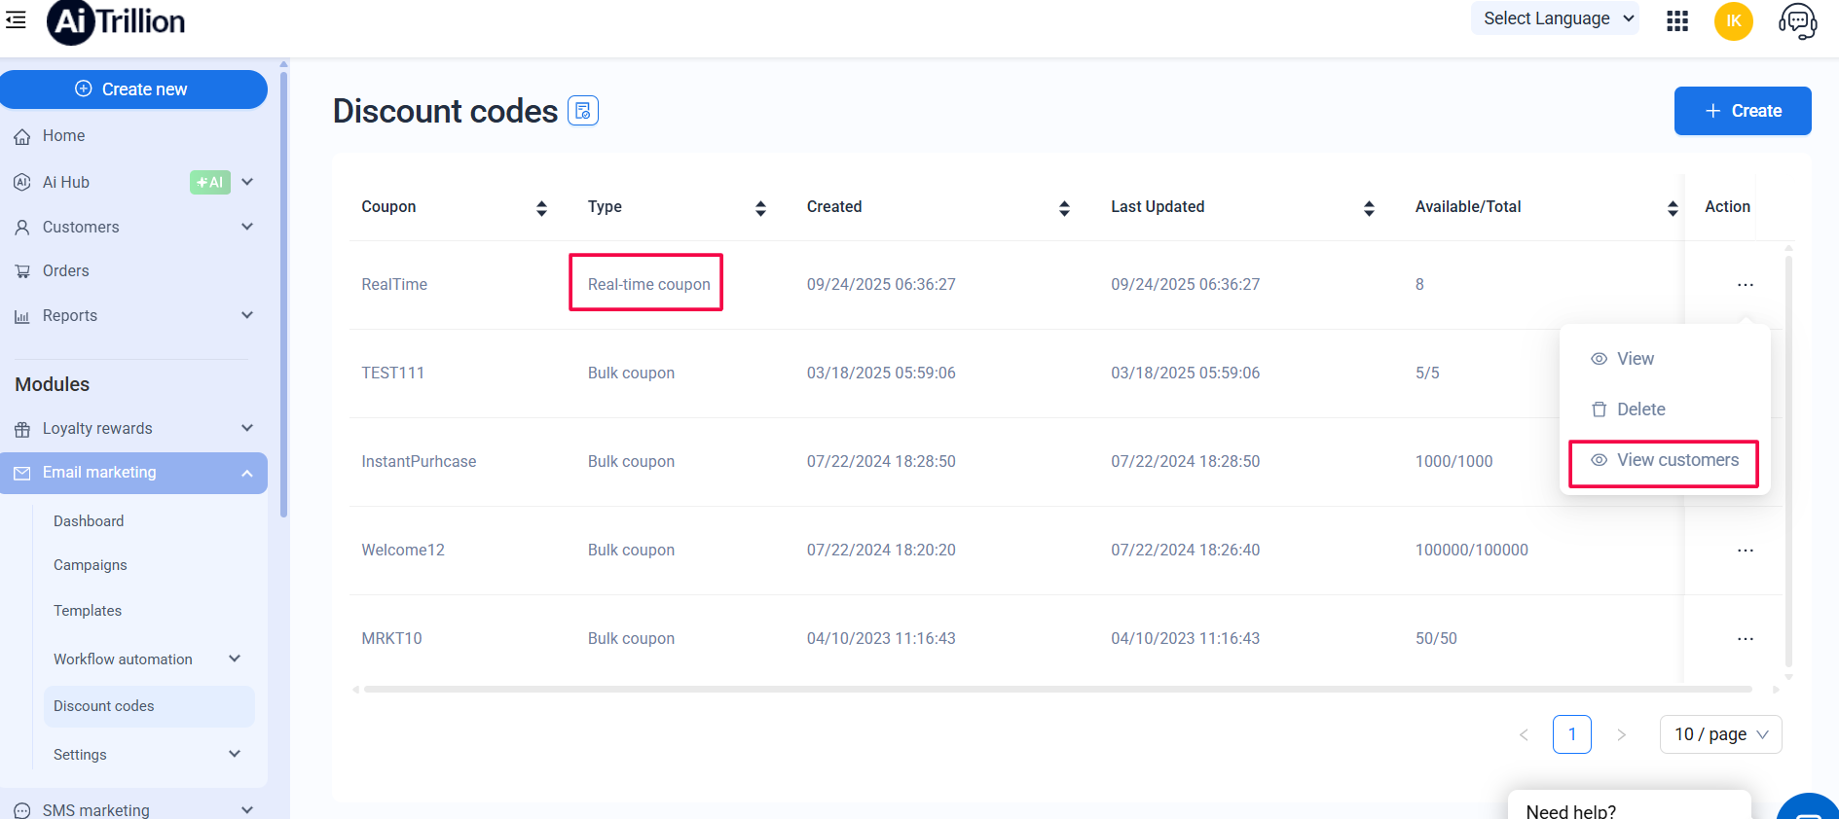Open the support chat headset icon
Image resolution: width=1839 pixels, height=819 pixels.
[1797, 20]
